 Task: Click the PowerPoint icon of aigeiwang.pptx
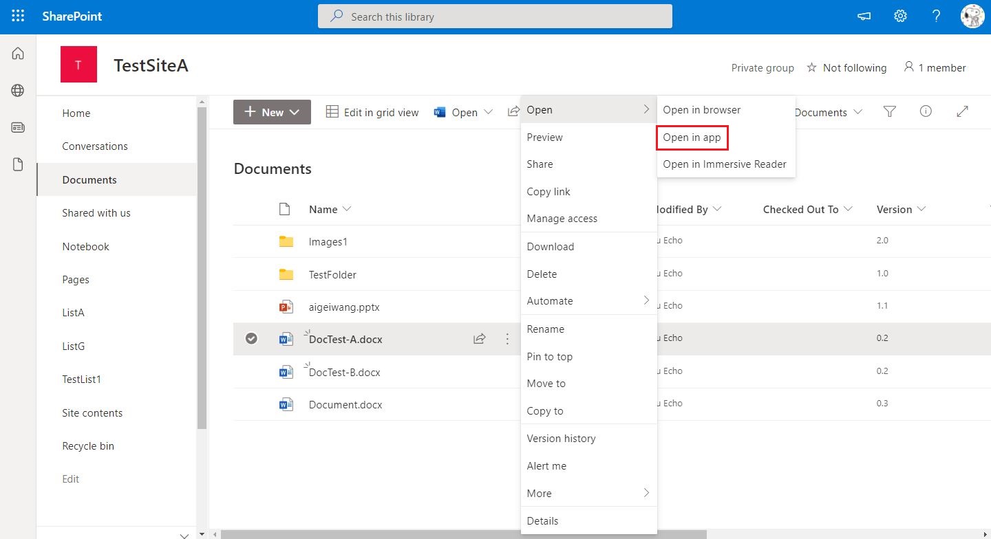click(x=286, y=307)
